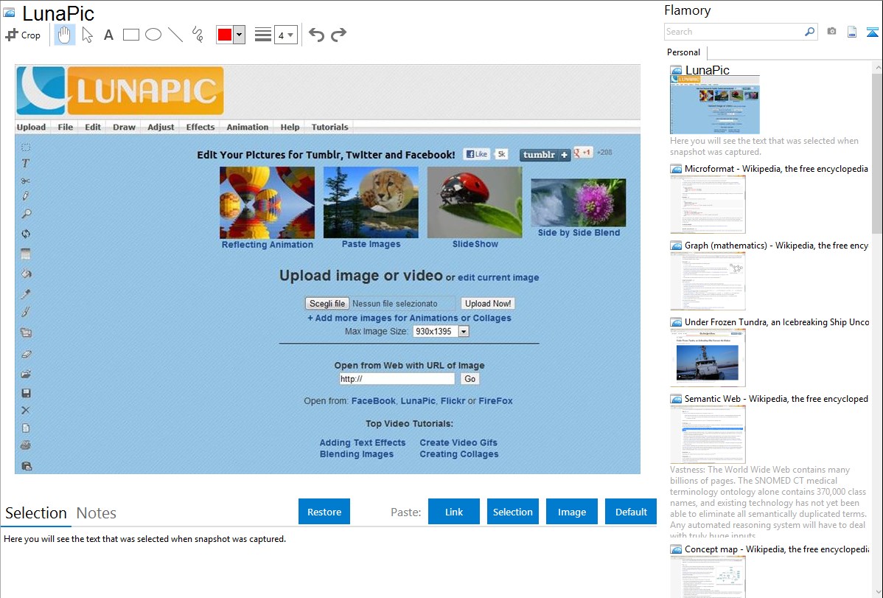Screen dimensions: 883x598
Task: Select the ellipse drawing tool
Action: (153, 35)
